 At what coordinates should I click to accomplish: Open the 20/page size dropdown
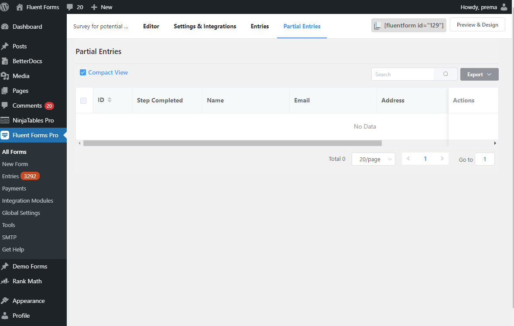[374, 159]
